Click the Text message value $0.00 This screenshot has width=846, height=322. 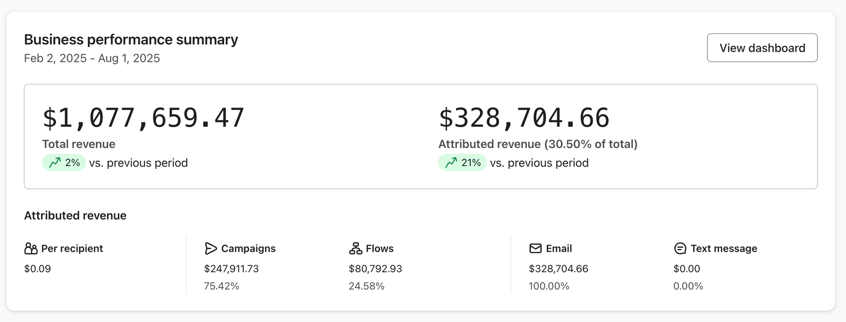pyautogui.click(x=686, y=269)
